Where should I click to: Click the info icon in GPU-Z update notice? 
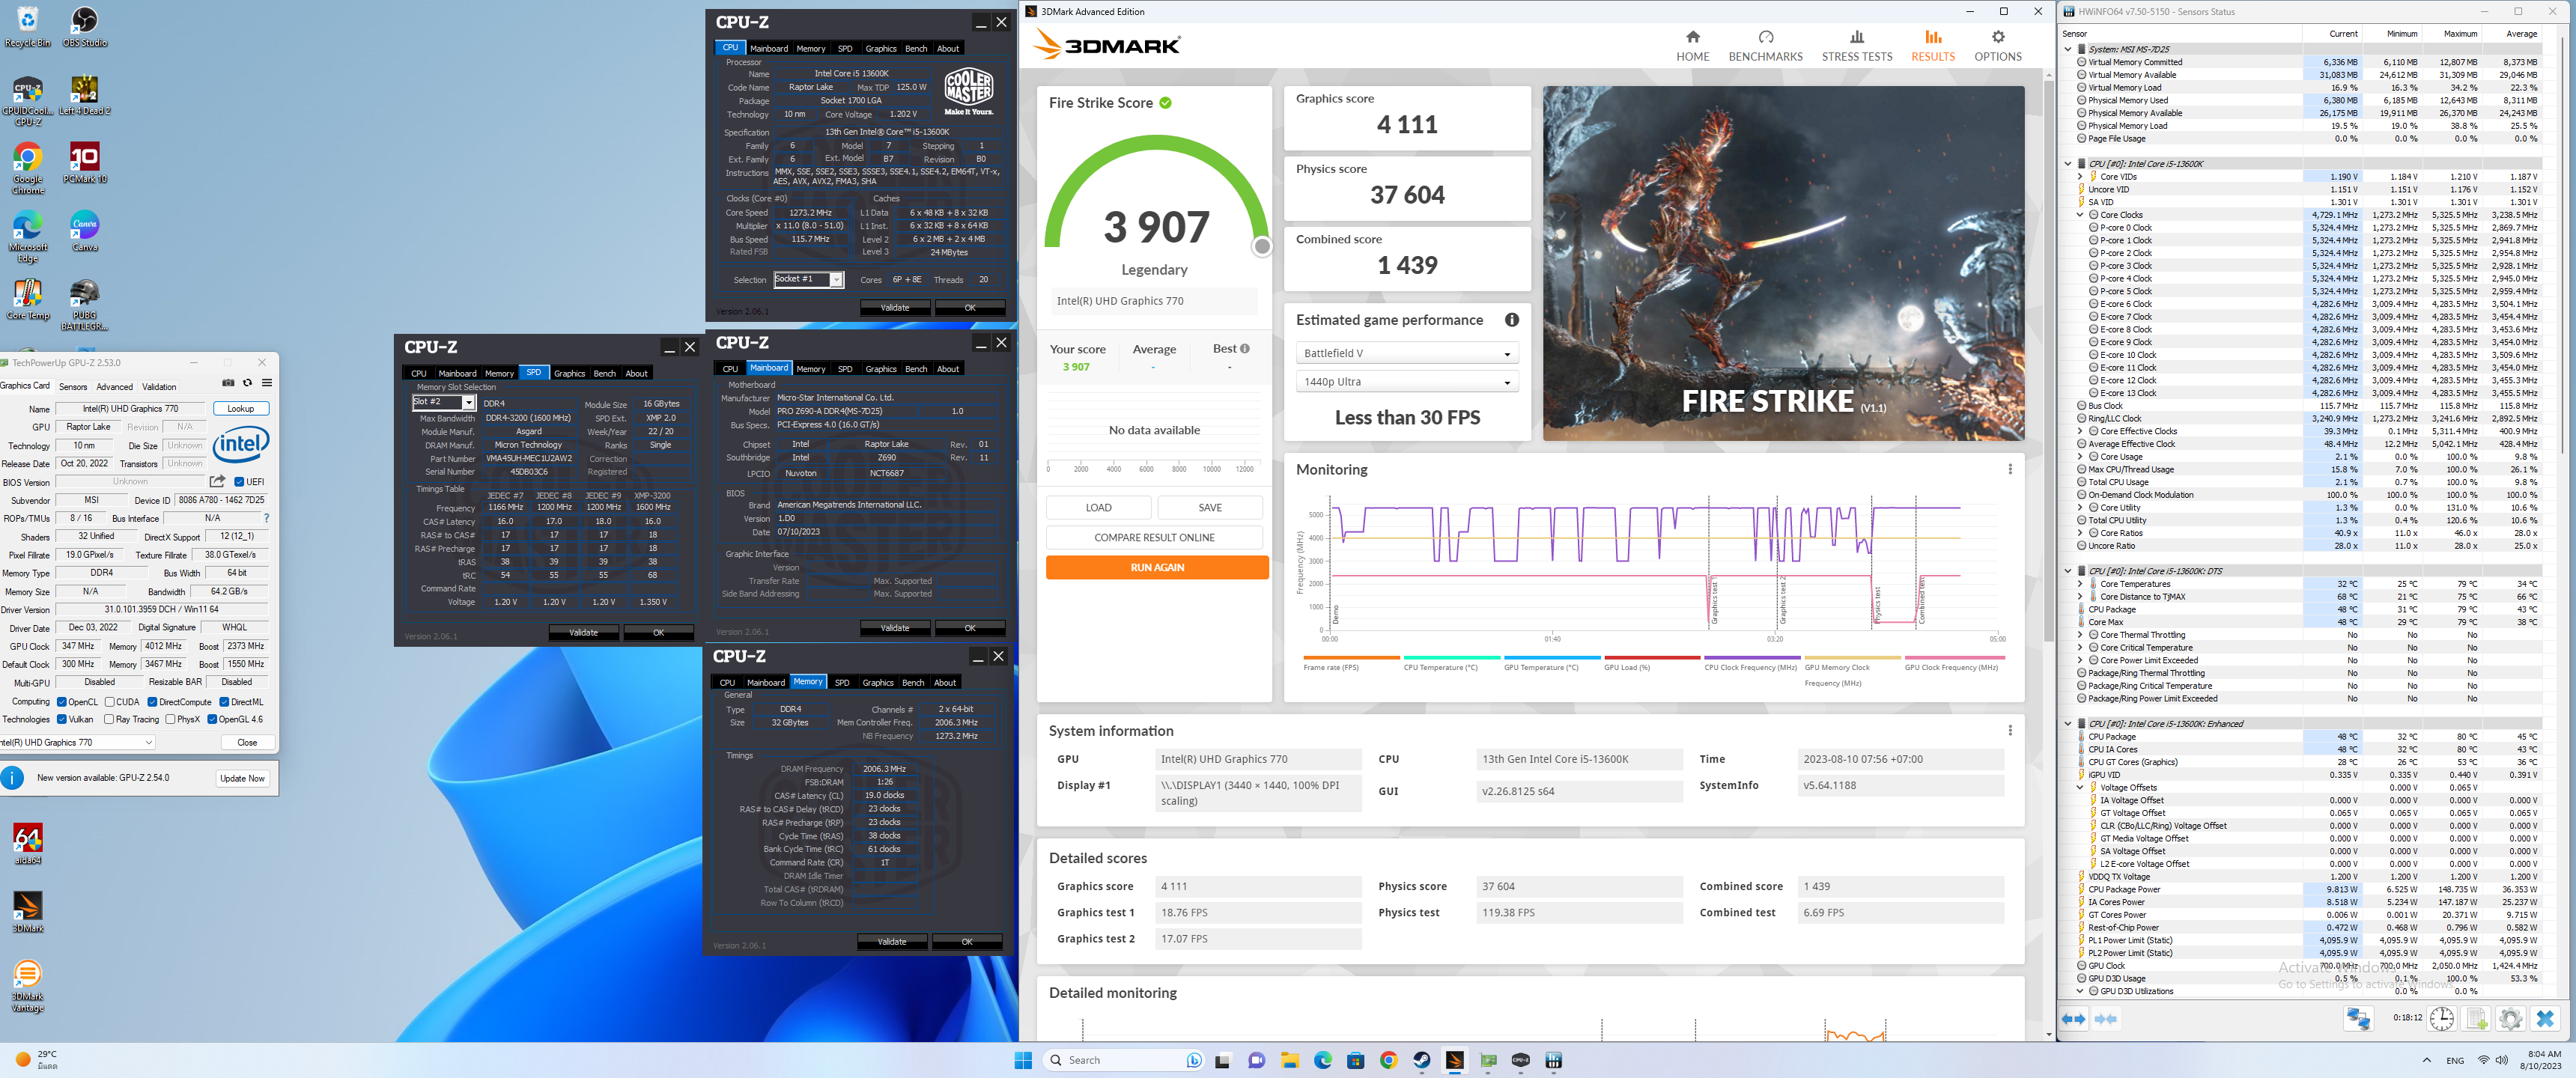(x=12, y=778)
